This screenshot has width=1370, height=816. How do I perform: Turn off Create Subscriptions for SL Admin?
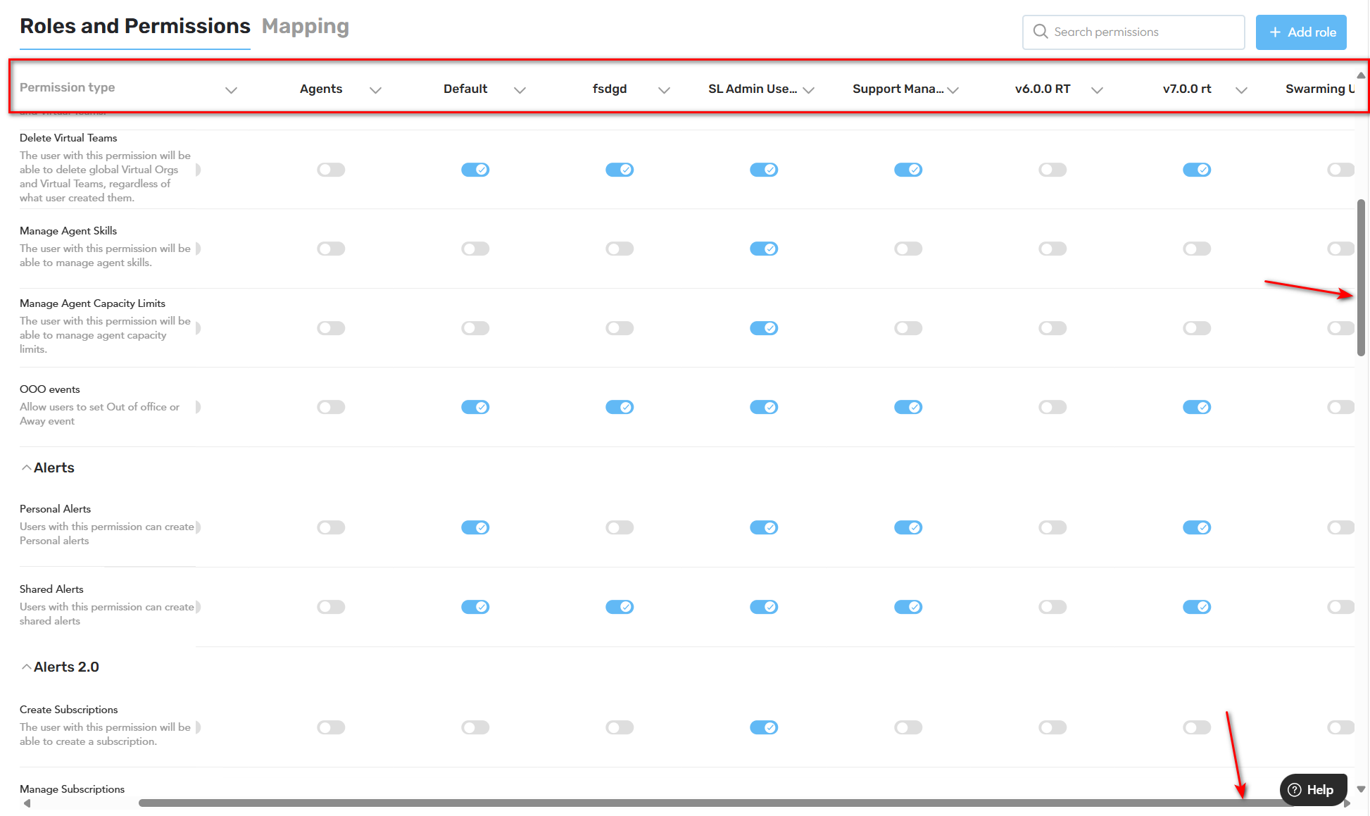[x=764, y=727]
